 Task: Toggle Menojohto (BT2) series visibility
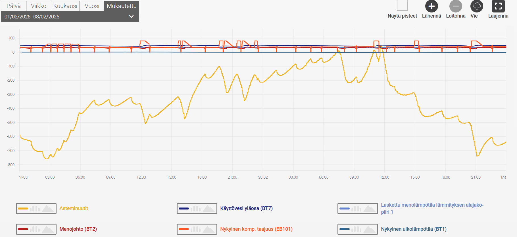[78, 229]
